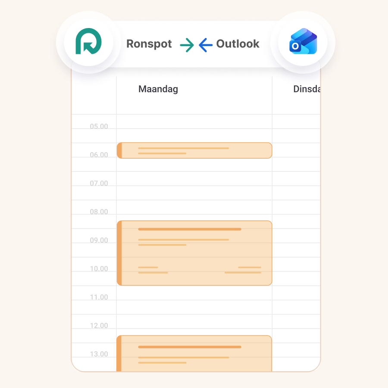Image resolution: width=388 pixels, height=388 pixels.
Task: Open the event starting near 13.00
Action: [x=194, y=354]
